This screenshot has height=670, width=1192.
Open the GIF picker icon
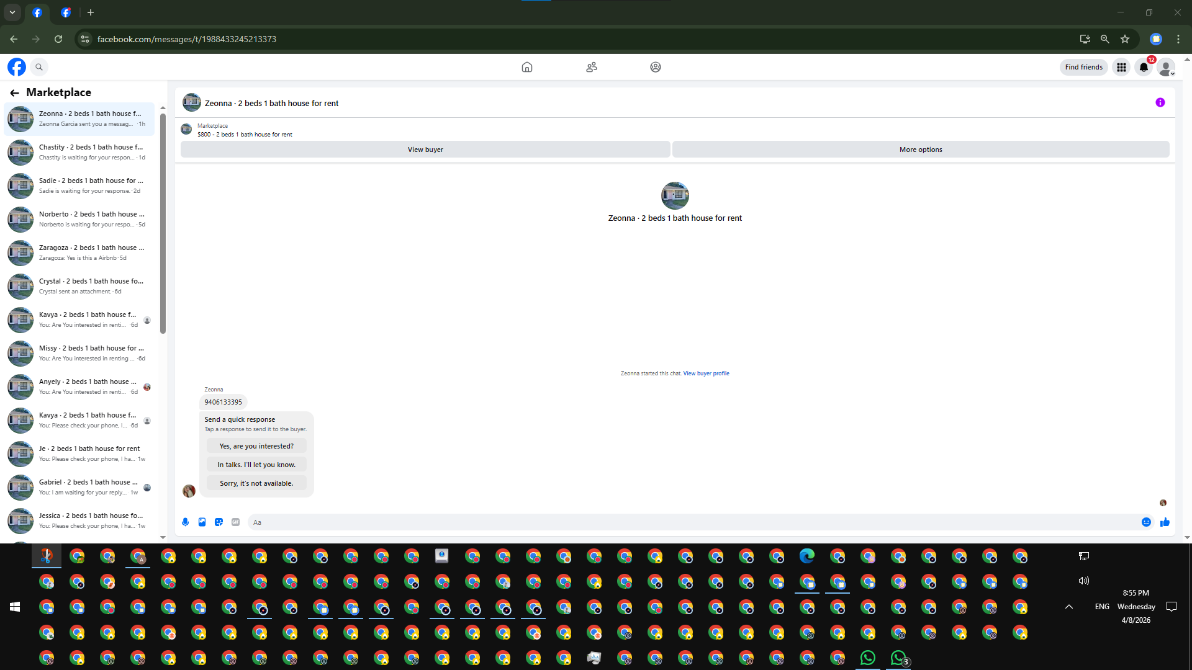click(x=235, y=522)
